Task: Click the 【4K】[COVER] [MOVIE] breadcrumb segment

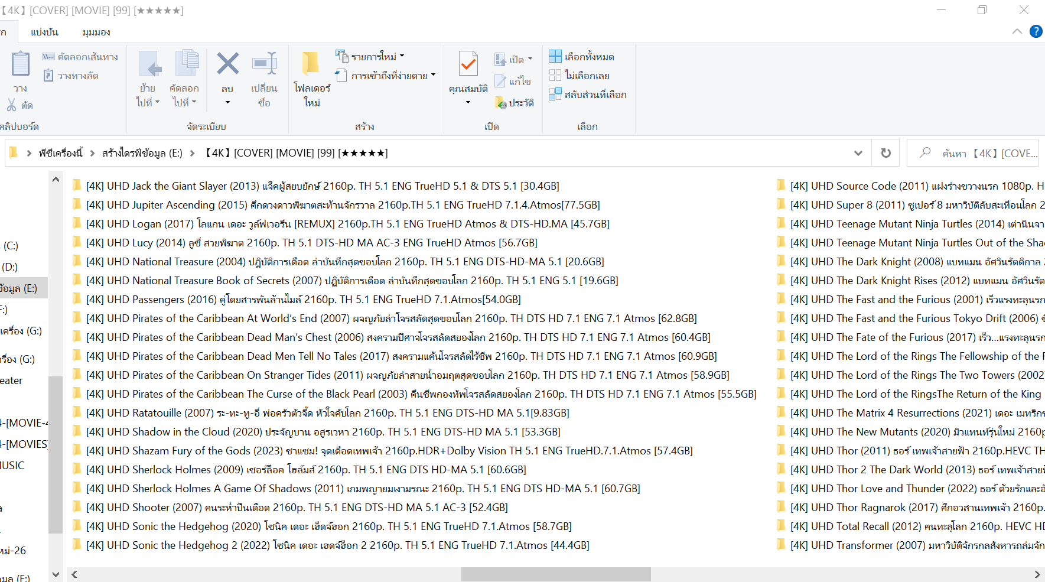Action: [x=295, y=153]
